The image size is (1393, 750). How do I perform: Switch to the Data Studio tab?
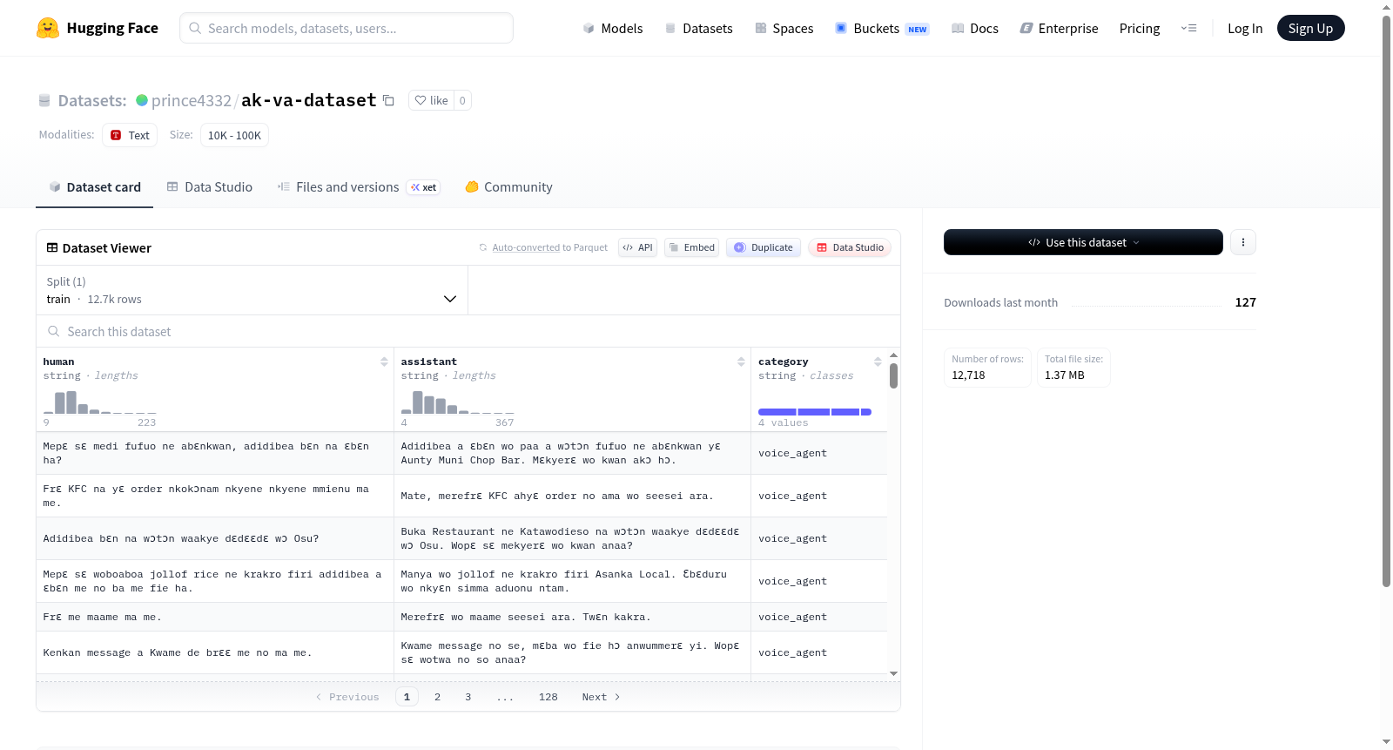tap(210, 186)
